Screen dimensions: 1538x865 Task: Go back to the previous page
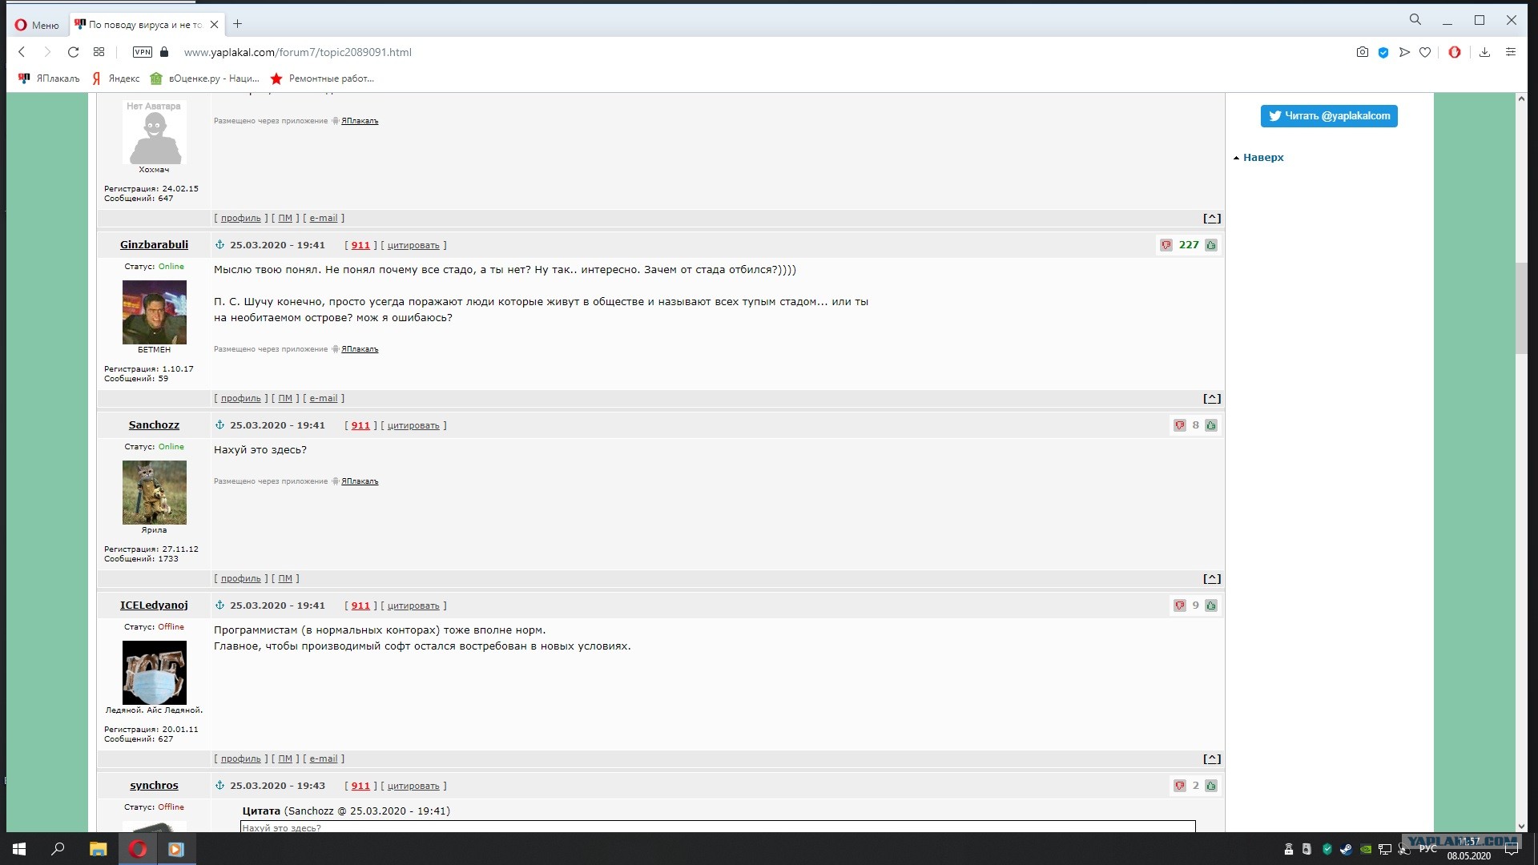click(22, 52)
